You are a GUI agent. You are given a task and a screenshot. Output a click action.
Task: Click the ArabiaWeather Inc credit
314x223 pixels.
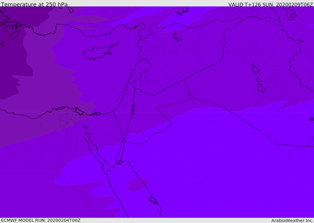[x=292, y=221]
